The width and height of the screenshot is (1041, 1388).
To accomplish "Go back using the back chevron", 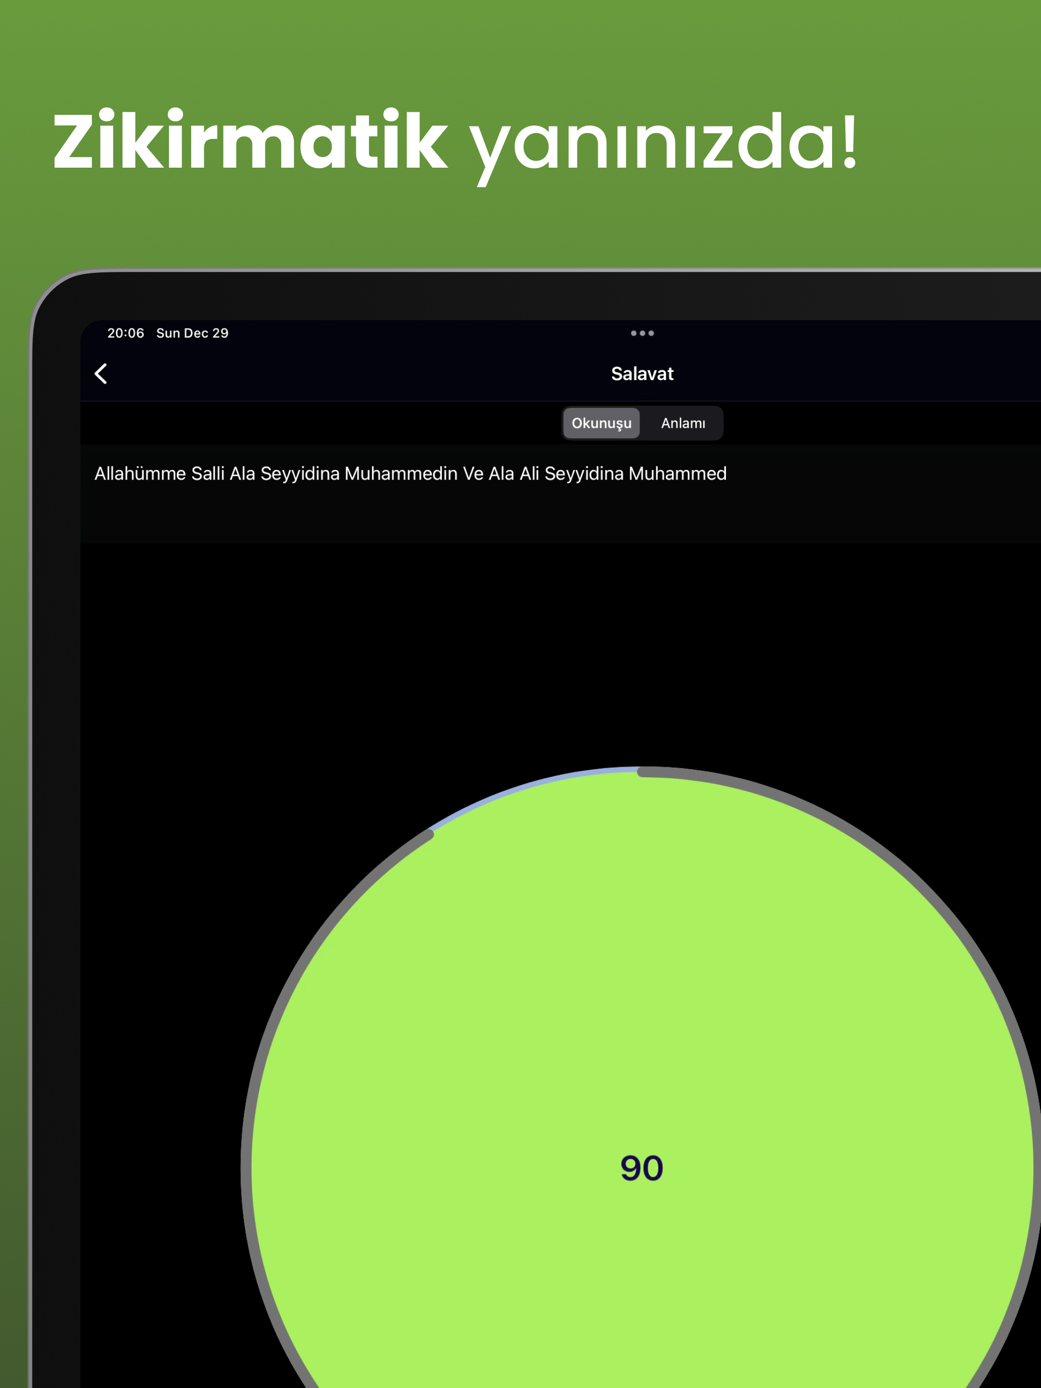I will pyautogui.click(x=101, y=373).
